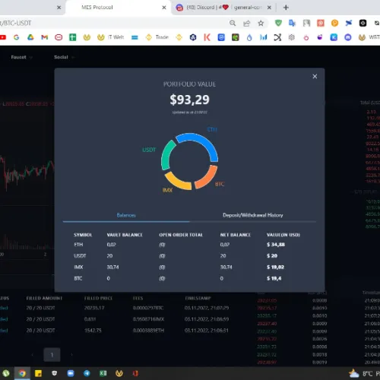Click filled price 1542.75 in order history
The width and height of the screenshot is (380, 380).
coord(93,331)
